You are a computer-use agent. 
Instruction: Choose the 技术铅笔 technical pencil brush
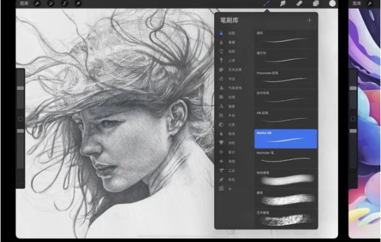click(286, 98)
